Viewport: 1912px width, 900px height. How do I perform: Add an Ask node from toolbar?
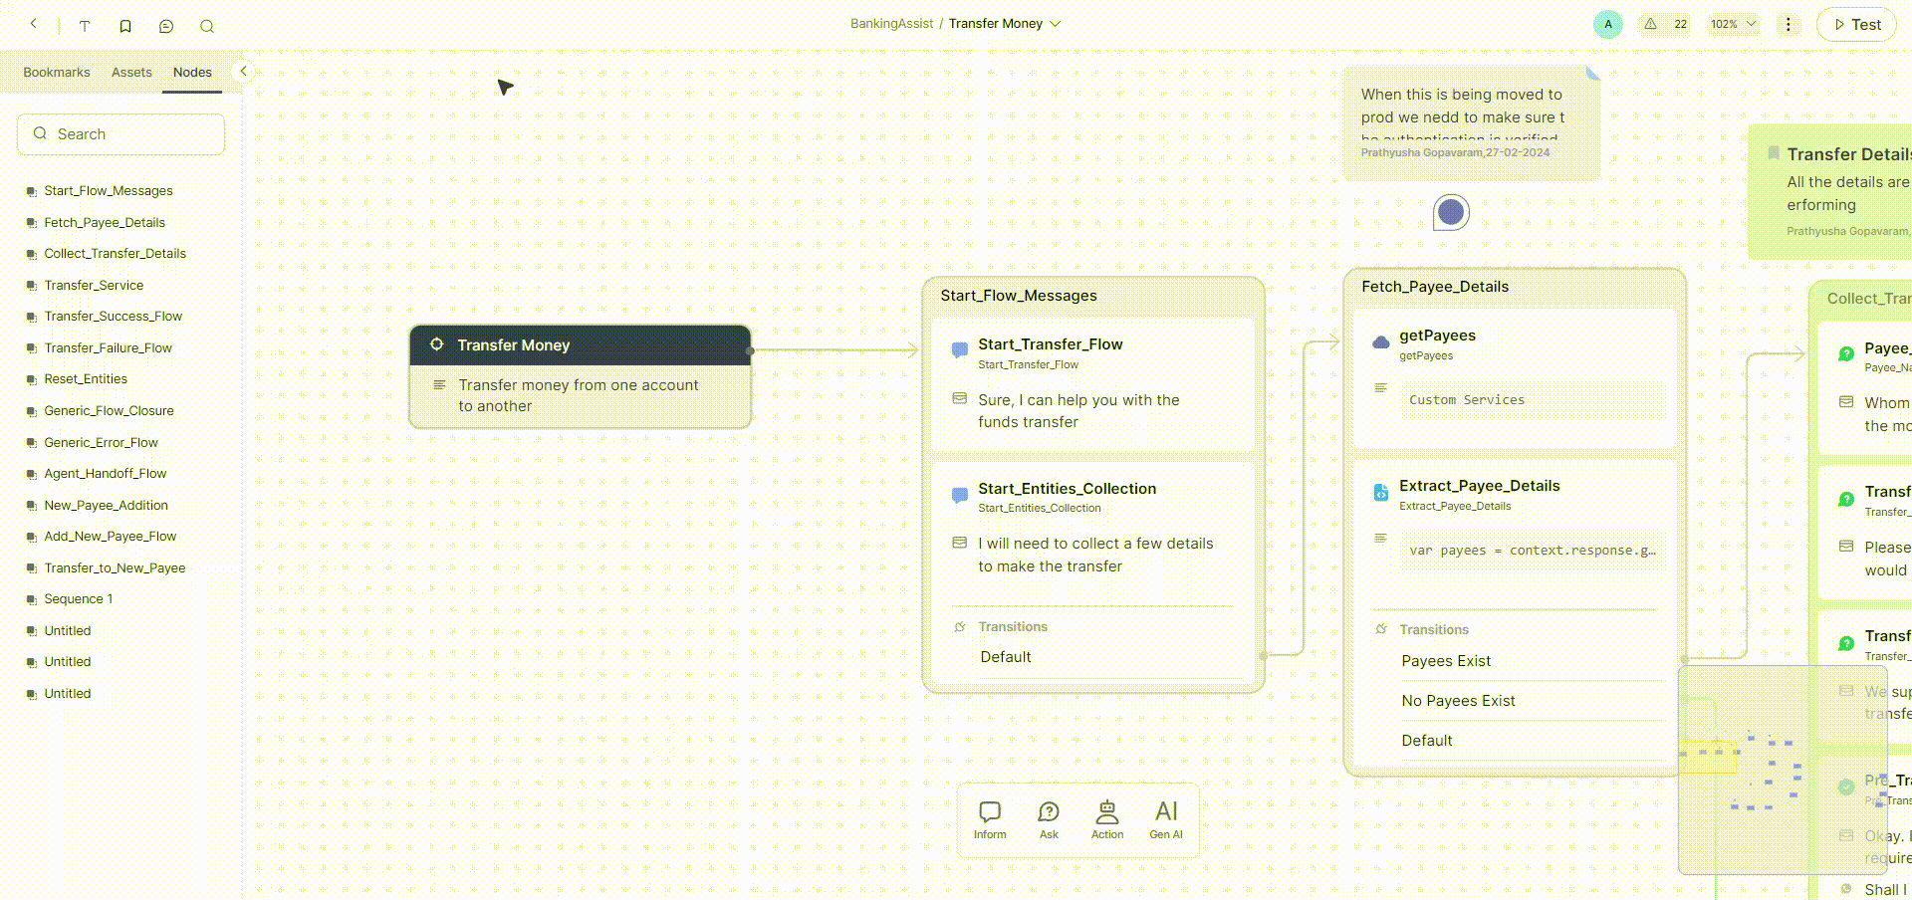[1049, 820]
